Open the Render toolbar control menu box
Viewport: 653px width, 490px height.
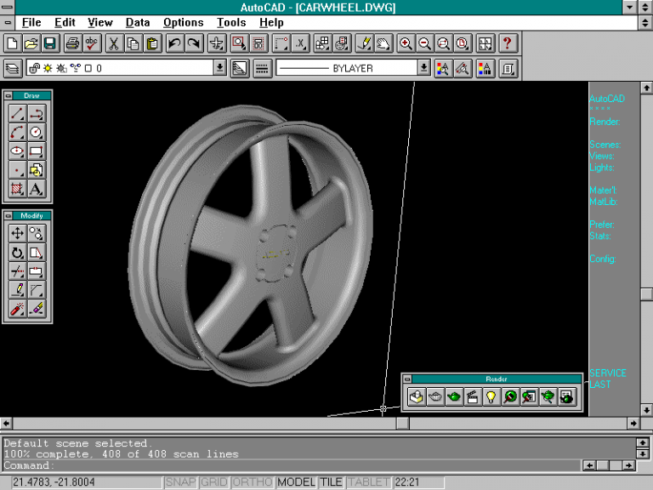[x=407, y=379]
